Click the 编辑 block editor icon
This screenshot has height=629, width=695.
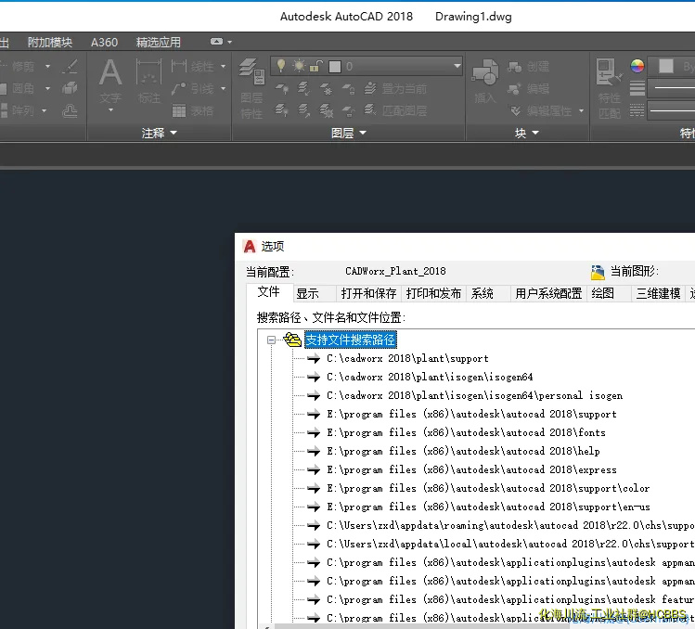(x=515, y=89)
